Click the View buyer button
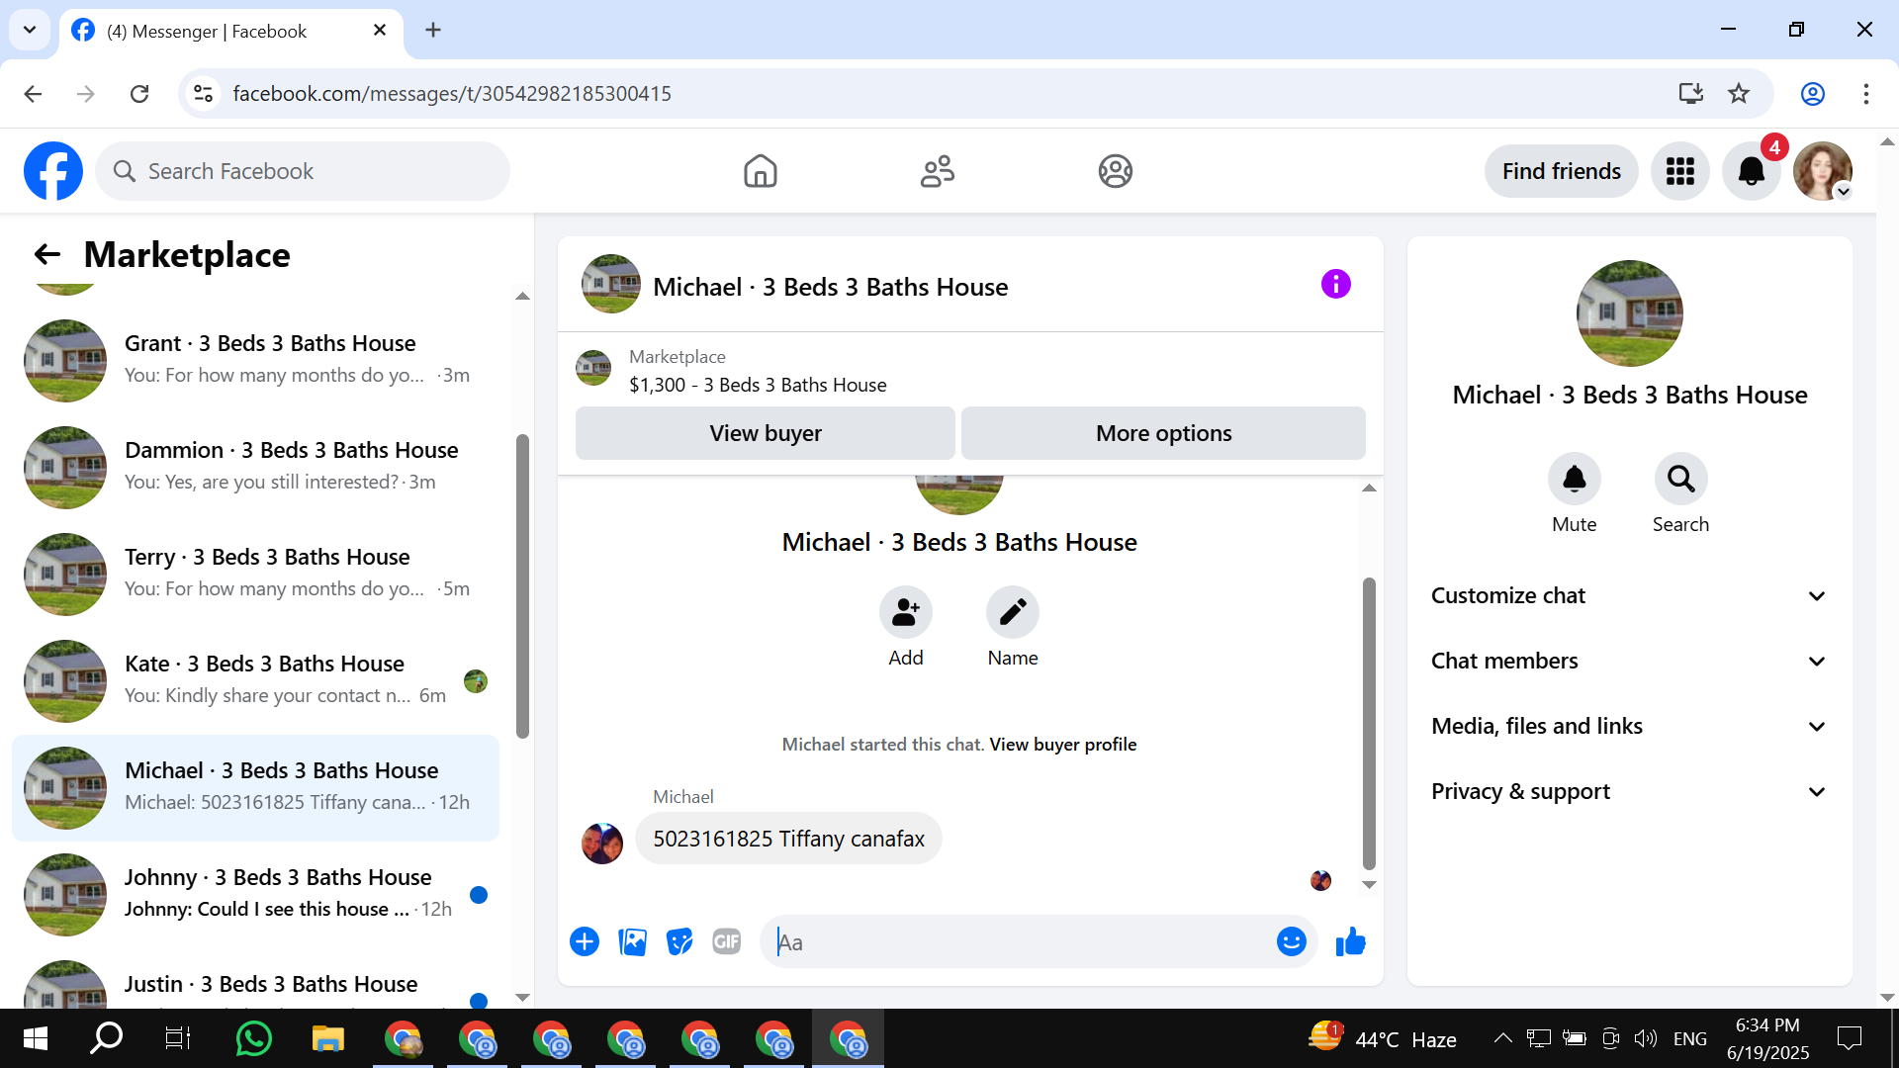 [x=766, y=433]
